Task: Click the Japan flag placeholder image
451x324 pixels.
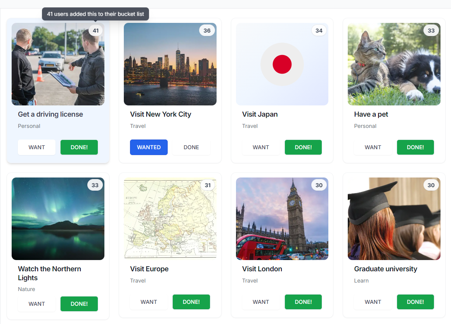Action: (x=282, y=64)
